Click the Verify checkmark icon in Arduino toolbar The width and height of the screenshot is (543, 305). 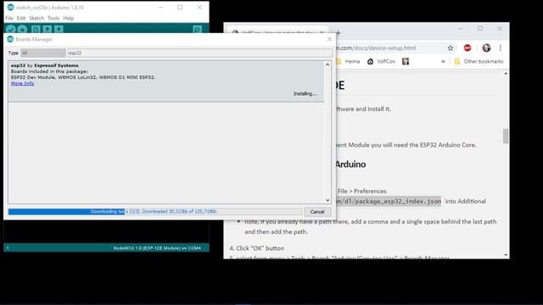coord(11,30)
